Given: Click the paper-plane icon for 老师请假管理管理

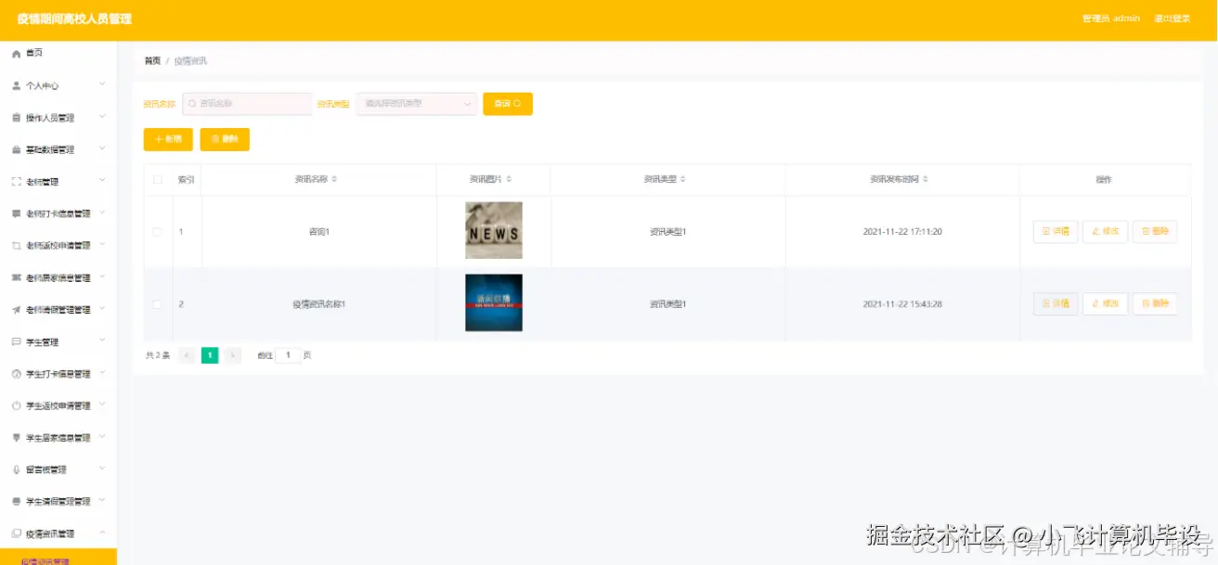Looking at the screenshot, I should pyautogui.click(x=16, y=310).
